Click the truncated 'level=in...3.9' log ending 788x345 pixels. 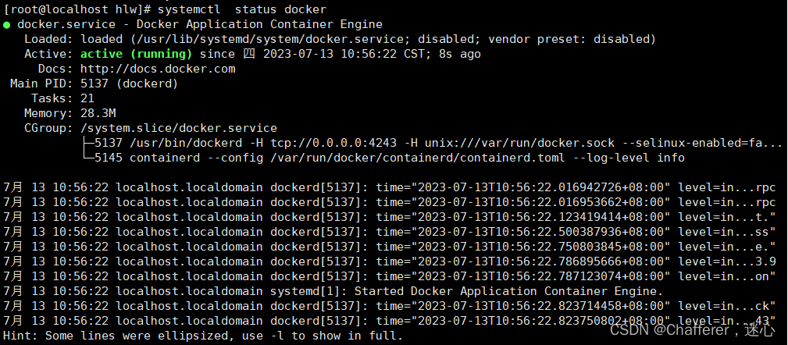(727, 261)
